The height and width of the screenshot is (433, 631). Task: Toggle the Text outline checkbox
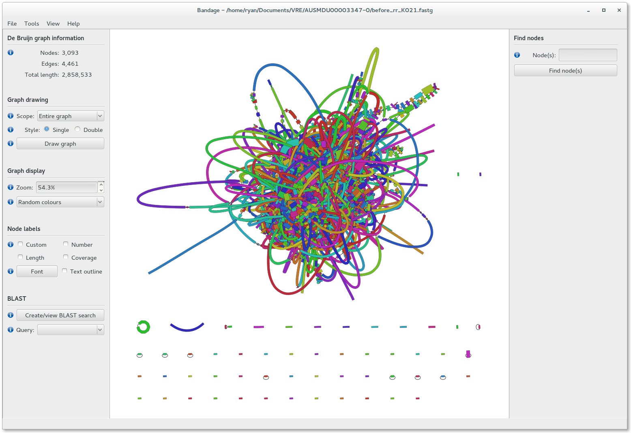pyautogui.click(x=64, y=271)
